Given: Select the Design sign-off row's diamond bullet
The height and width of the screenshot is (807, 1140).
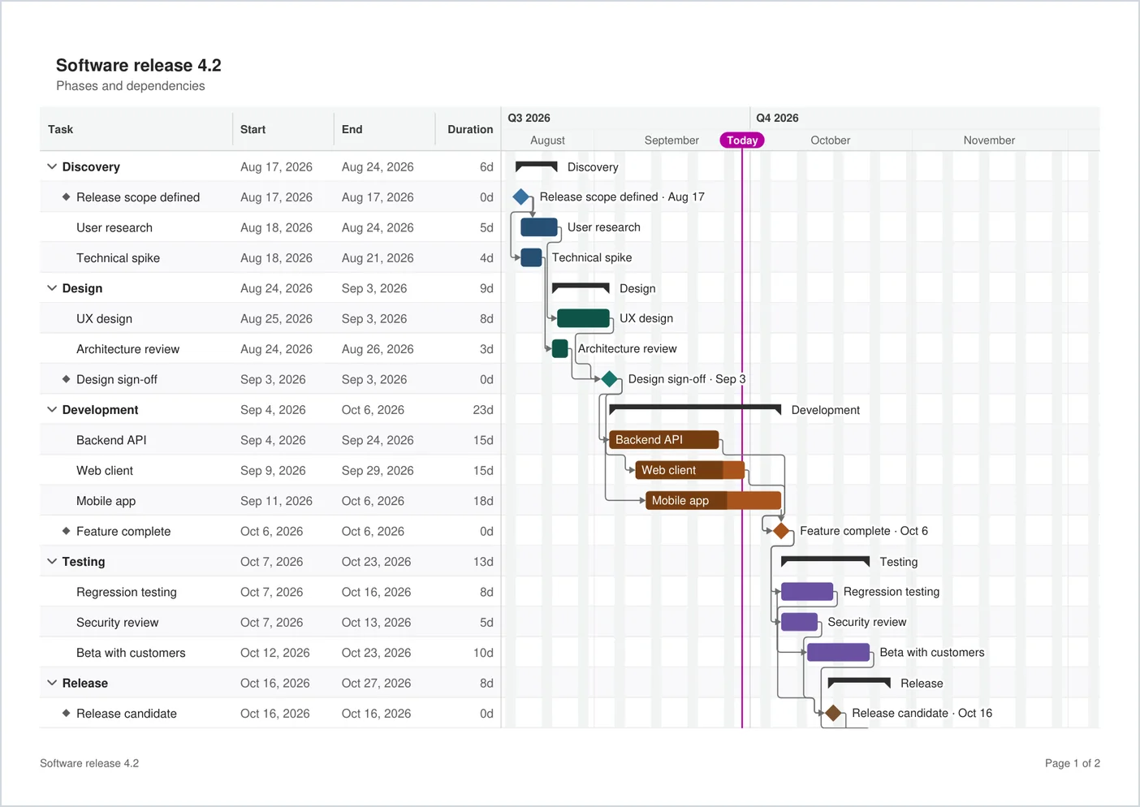Looking at the screenshot, I should (67, 379).
